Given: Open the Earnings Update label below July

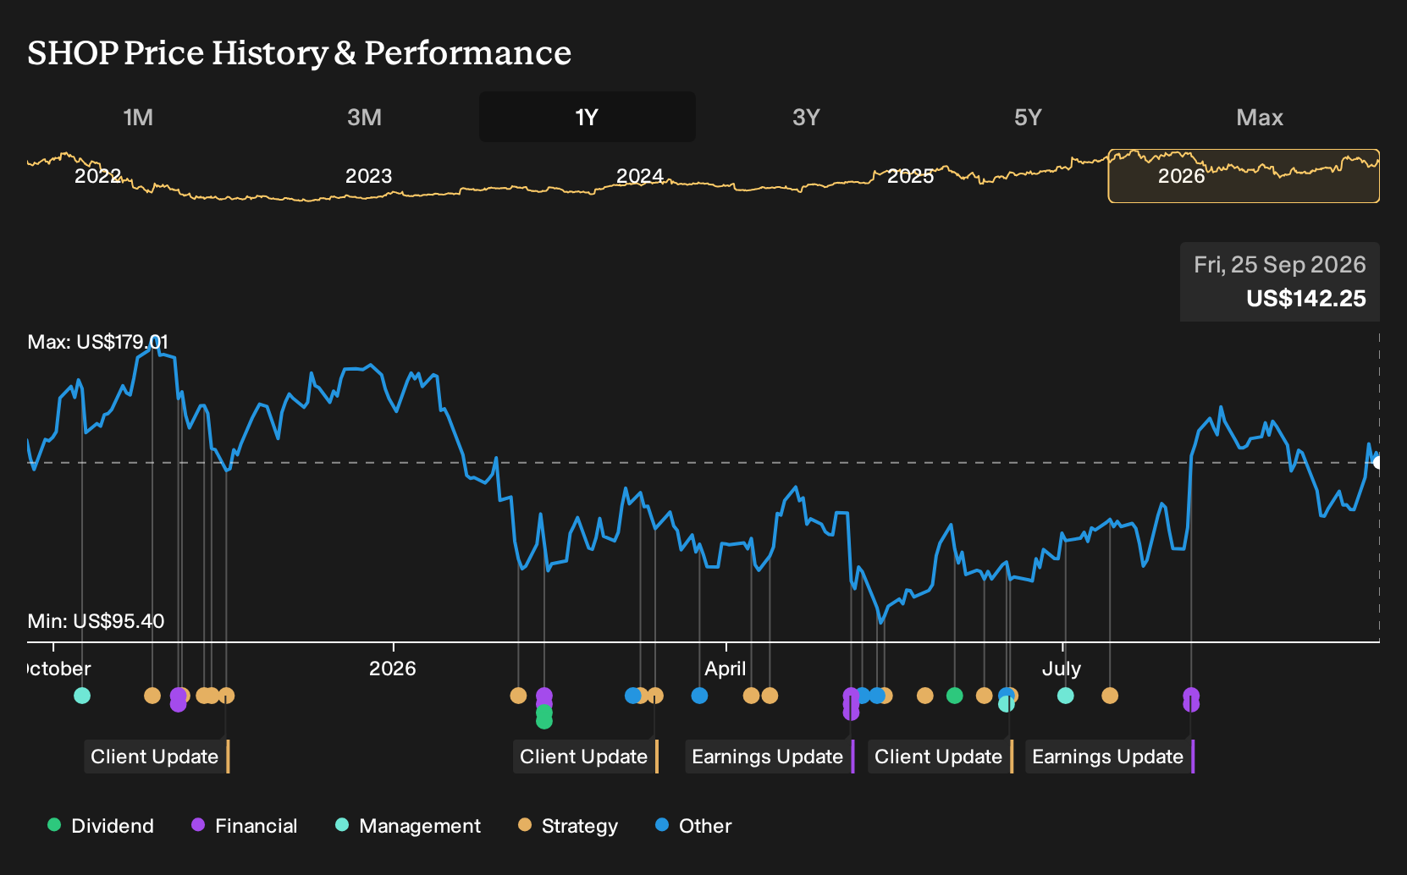Looking at the screenshot, I should (x=1110, y=757).
